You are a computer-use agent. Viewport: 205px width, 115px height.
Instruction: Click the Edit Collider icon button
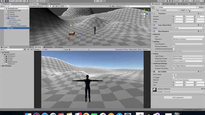[175, 75]
